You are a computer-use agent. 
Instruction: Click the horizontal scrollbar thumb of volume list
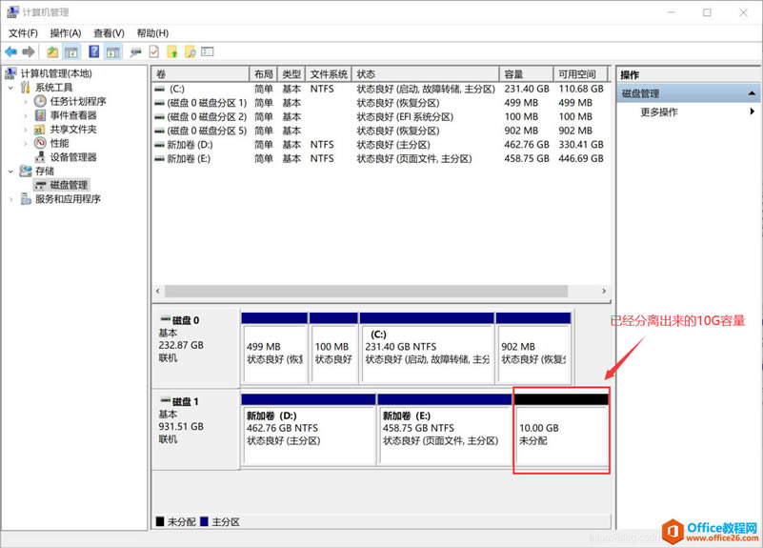pyautogui.click(x=366, y=291)
